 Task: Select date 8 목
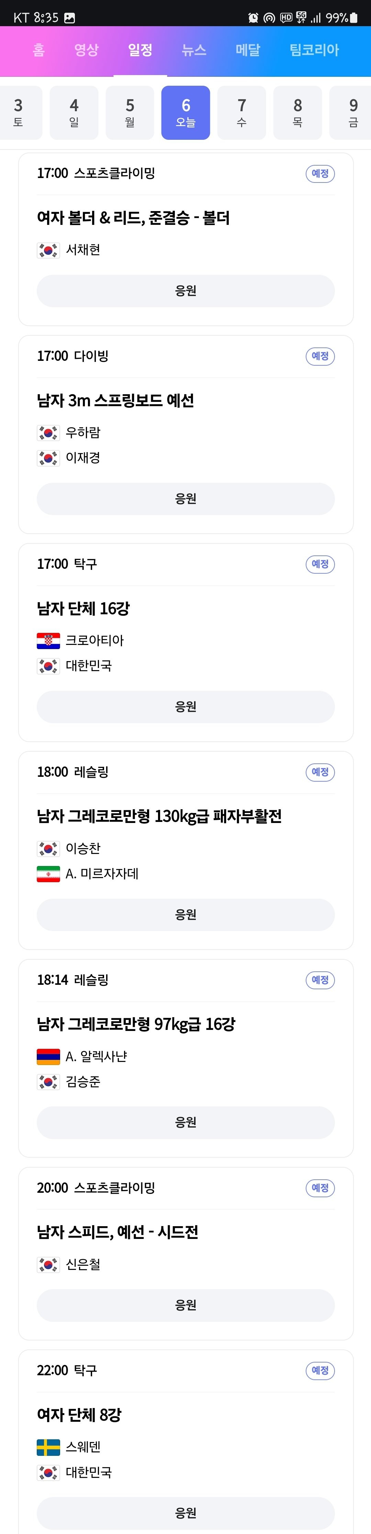point(297,113)
